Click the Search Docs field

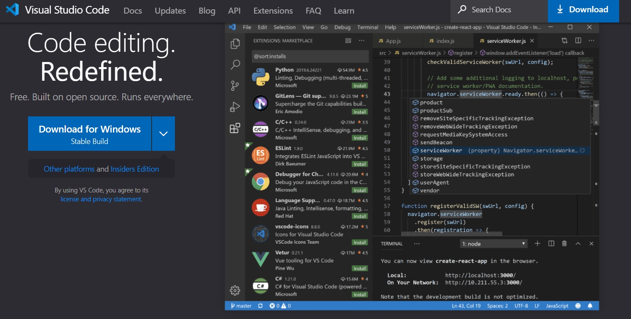[499, 11]
